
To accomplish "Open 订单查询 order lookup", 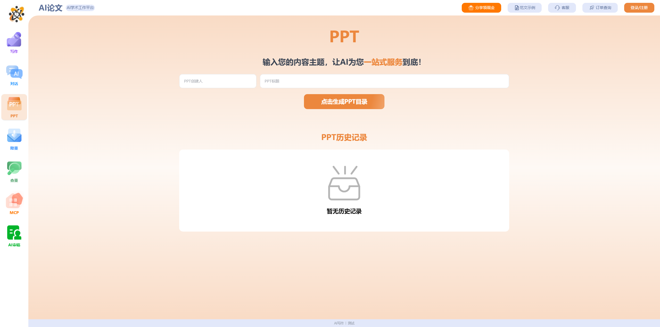I will 600,8.
